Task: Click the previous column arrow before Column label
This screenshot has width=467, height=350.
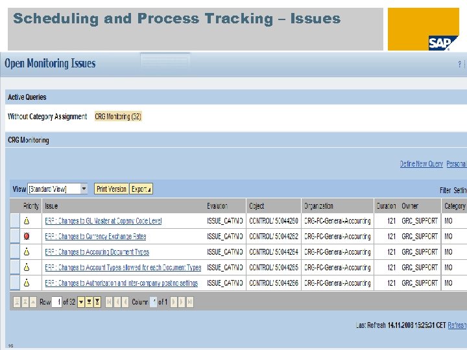Action: click(x=125, y=302)
